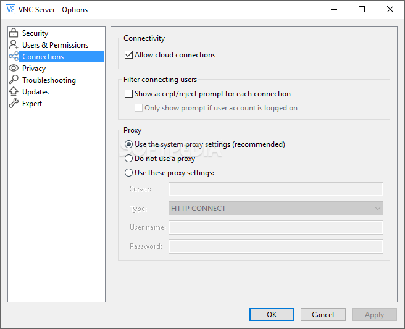Image resolution: width=405 pixels, height=329 pixels.
Task: Click the Security padlock icon
Action: point(14,33)
